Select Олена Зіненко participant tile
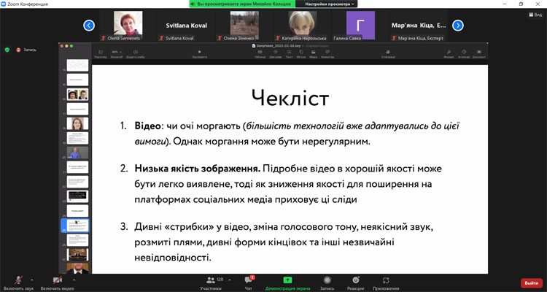 (x=244, y=26)
